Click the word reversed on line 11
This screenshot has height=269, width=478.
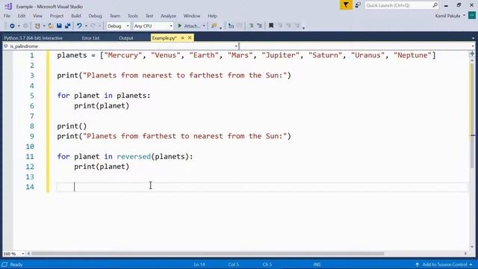[x=134, y=156]
